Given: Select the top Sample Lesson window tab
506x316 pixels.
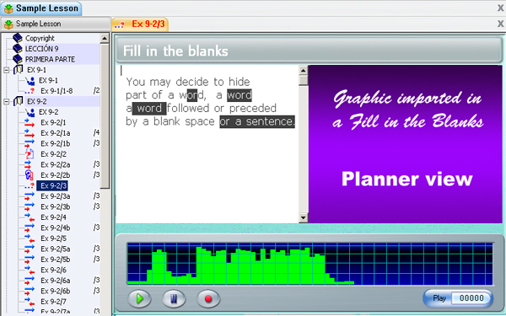Looking at the screenshot, I should [41, 8].
